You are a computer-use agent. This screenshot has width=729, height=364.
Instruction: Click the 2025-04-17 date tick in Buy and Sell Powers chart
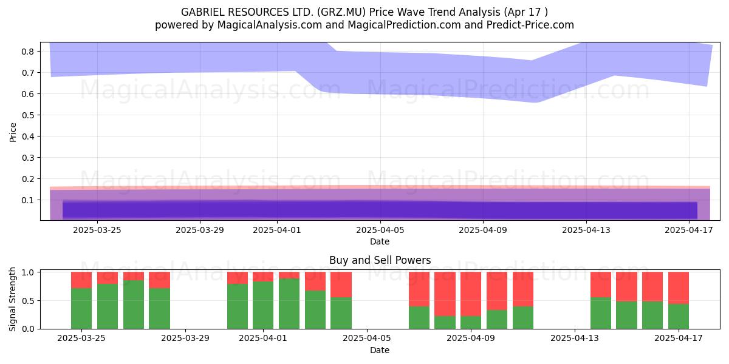click(x=679, y=339)
